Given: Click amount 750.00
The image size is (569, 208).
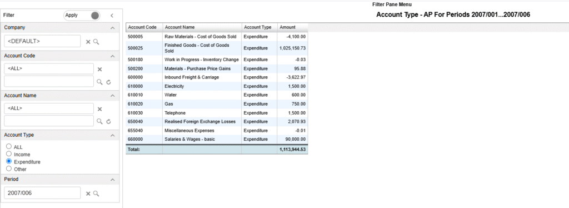Looking at the screenshot, I should [x=298, y=104].
